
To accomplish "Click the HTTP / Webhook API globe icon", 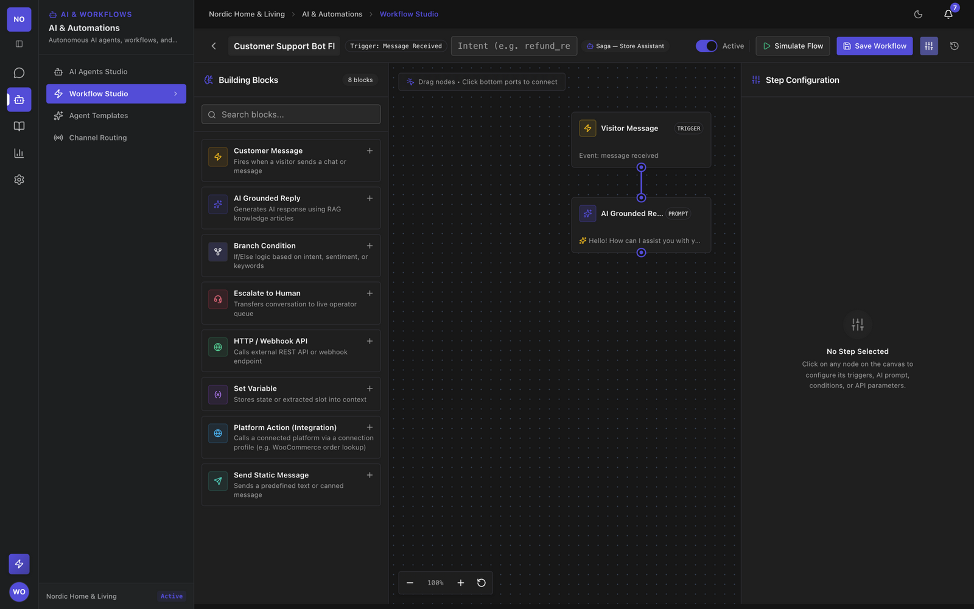I will pyautogui.click(x=218, y=347).
